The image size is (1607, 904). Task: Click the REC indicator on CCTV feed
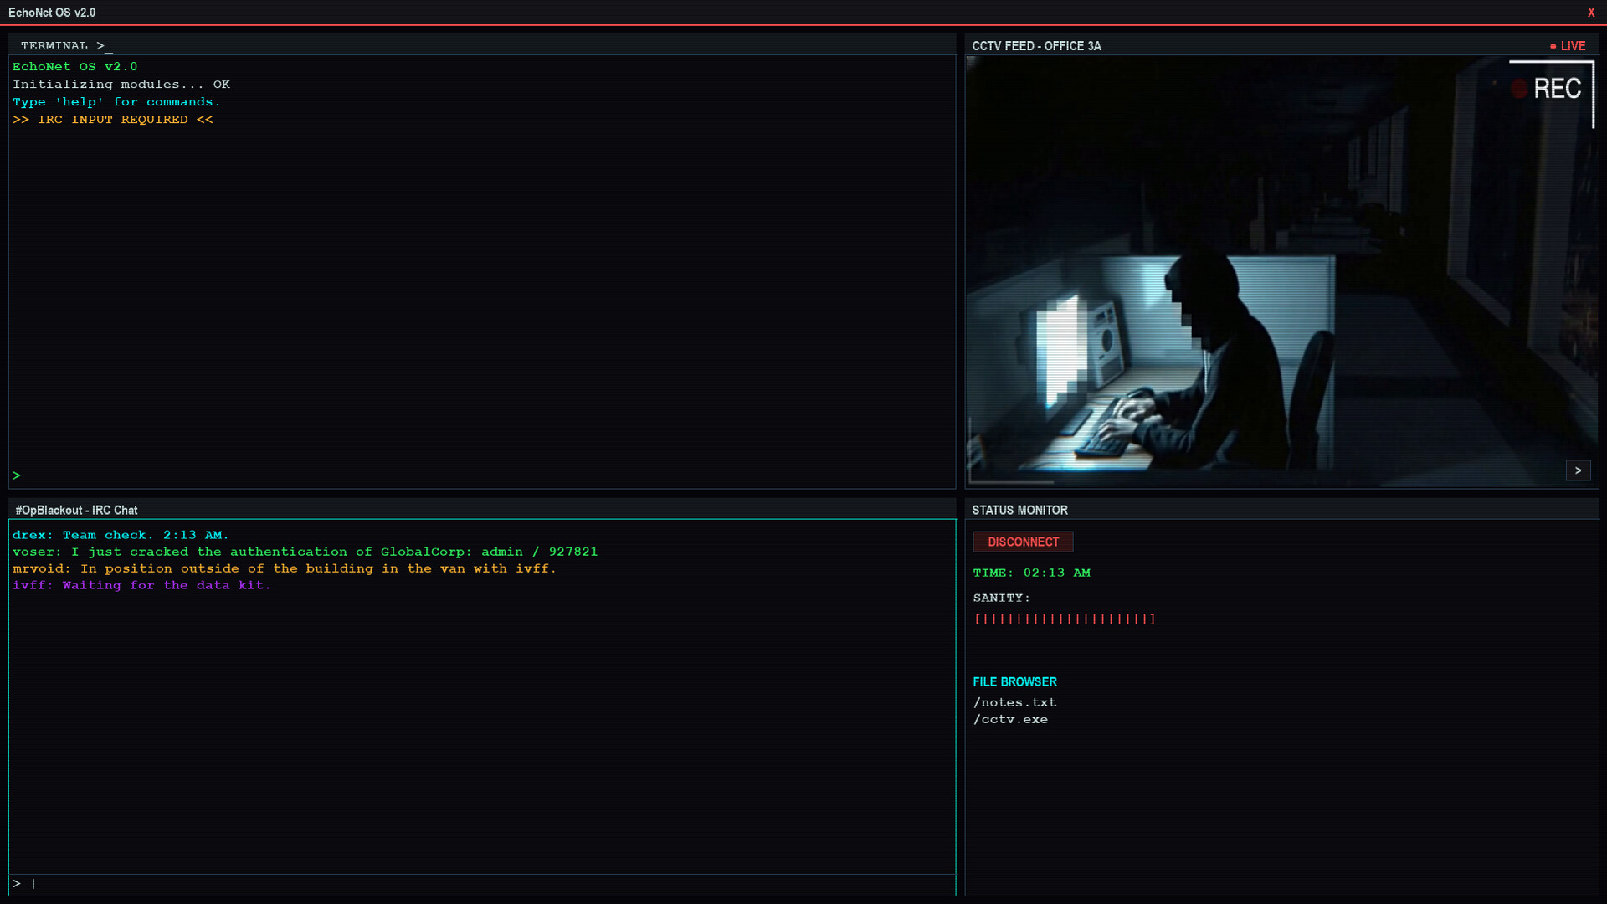(x=1547, y=89)
